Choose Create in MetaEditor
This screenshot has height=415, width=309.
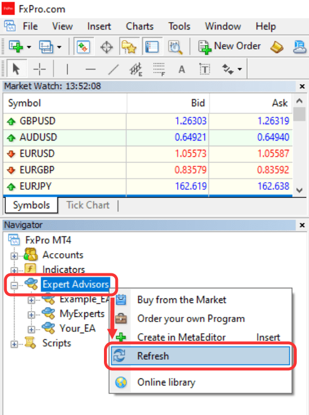click(x=200, y=337)
